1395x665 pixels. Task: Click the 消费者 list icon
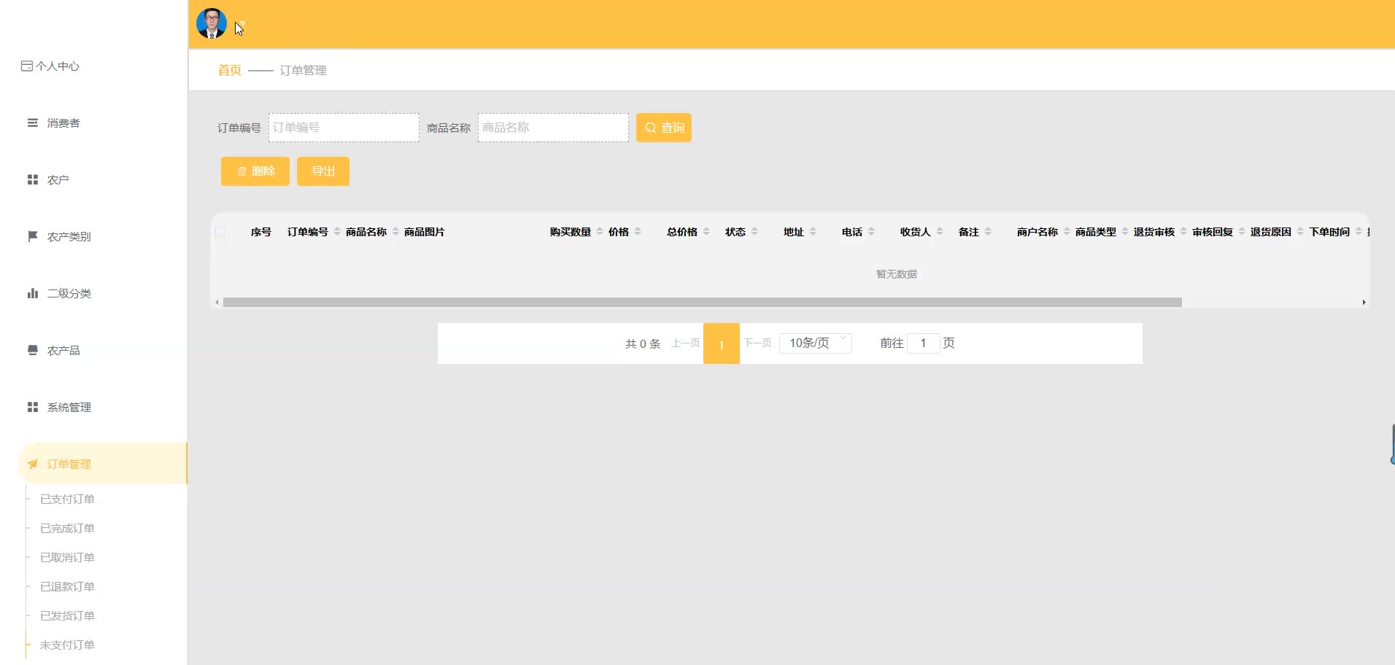[33, 123]
